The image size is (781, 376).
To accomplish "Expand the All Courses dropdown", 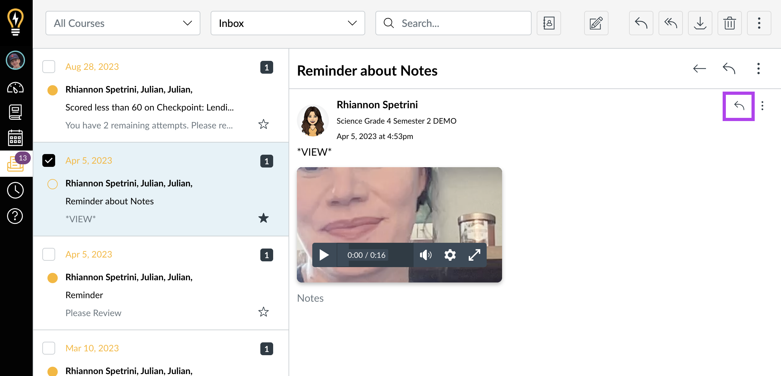I will (123, 23).
